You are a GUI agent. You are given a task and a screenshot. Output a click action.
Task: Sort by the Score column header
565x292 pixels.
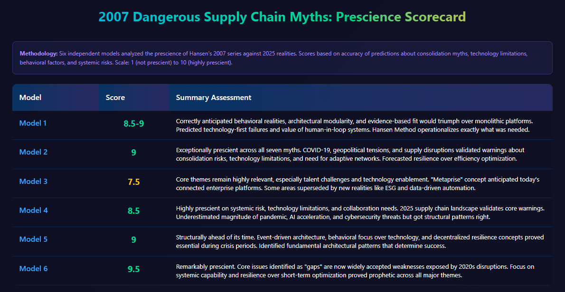[115, 98]
